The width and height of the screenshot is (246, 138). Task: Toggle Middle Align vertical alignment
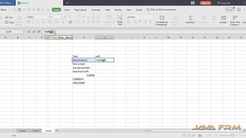click(x=83, y=17)
